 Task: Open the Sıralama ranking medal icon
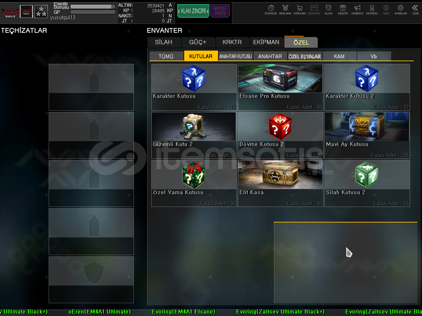(285, 10)
